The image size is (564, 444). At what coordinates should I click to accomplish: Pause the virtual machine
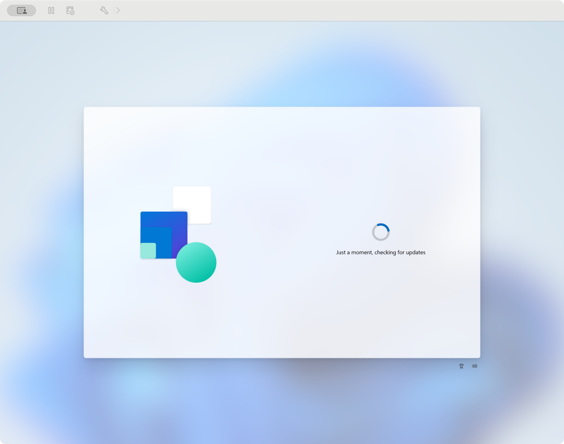tap(51, 10)
